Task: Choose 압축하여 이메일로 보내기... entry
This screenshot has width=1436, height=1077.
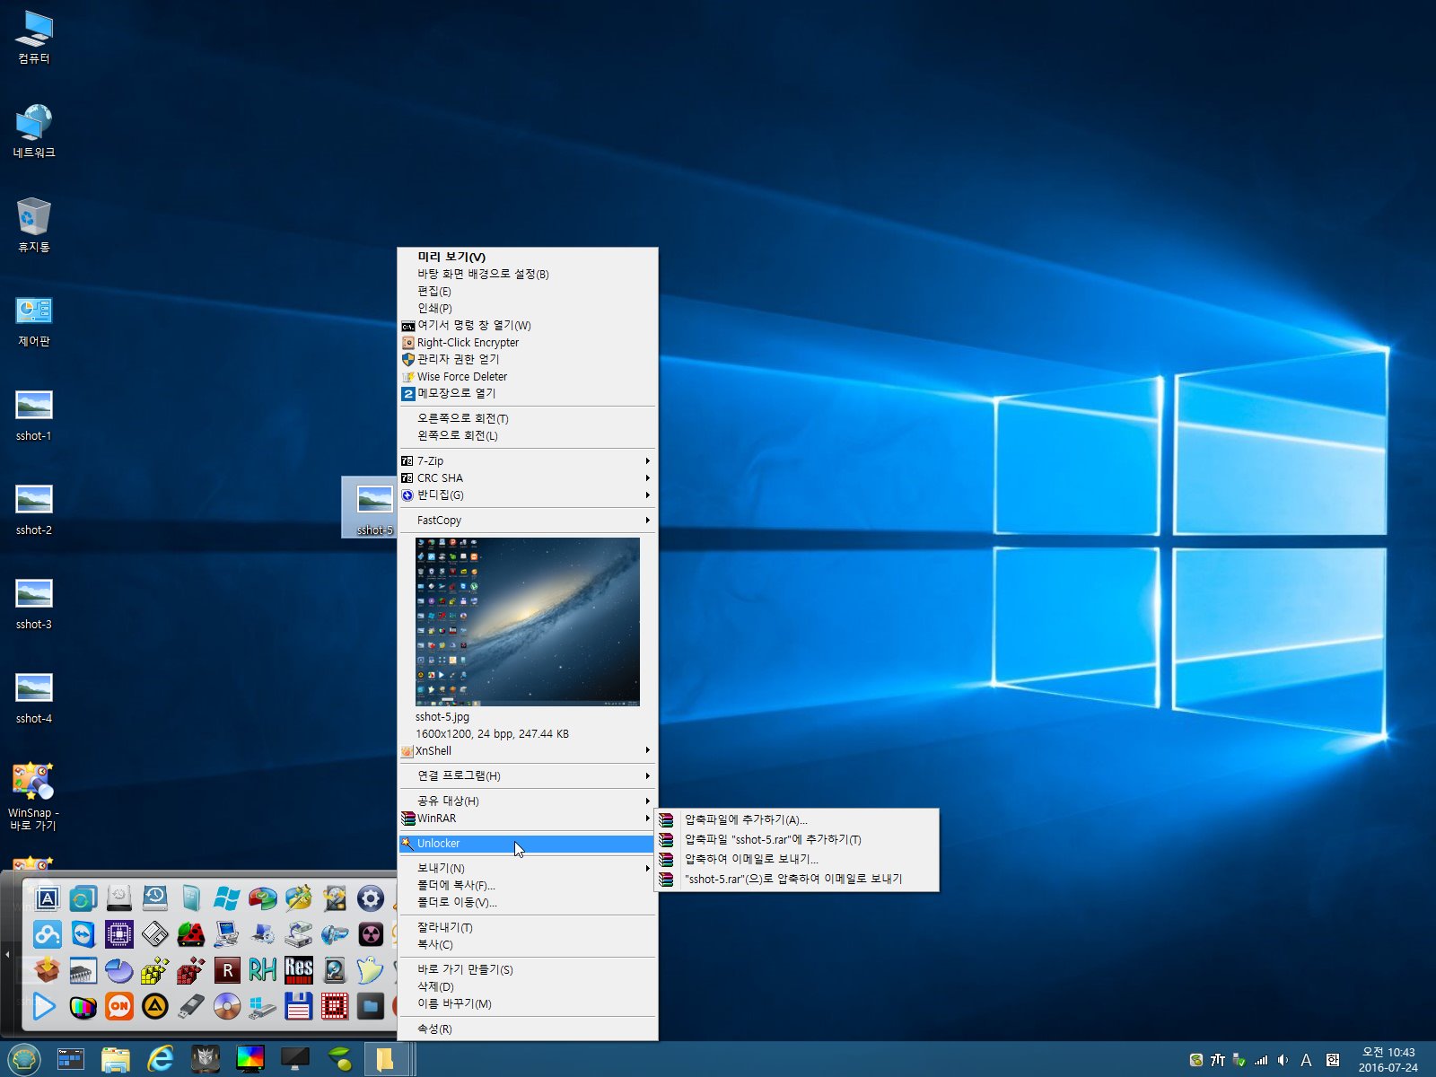Action: point(797,859)
